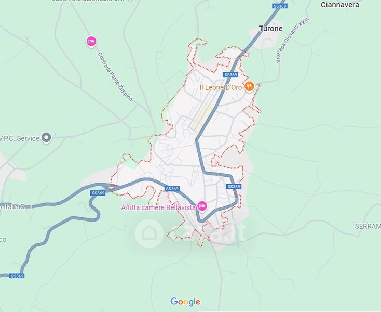Click the casa.it watermark house logo

pyautogui.click(x=148, y=233)
